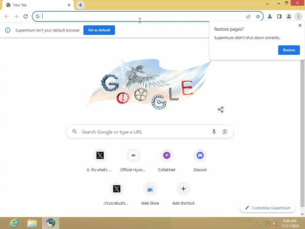The width and height of the screenshot is (305, 229).
Task: Share the Google doodle
Action: [x=221, y=109]
